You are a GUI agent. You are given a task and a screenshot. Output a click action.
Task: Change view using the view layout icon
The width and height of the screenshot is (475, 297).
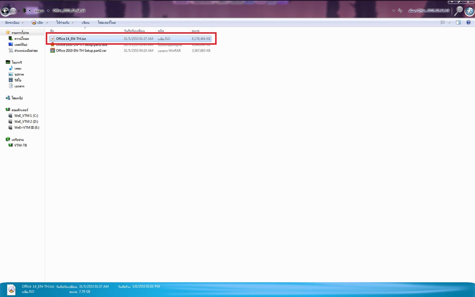point(443,23)
